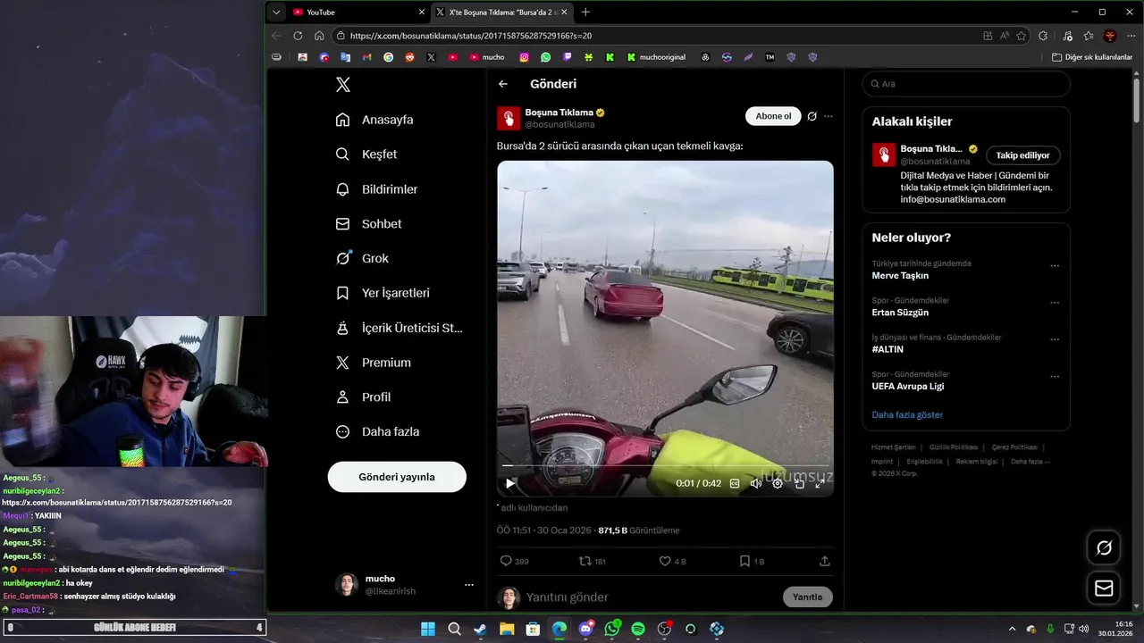Click Grok icon beside Abone ol
1144x643 pixels.
[812, 116]
